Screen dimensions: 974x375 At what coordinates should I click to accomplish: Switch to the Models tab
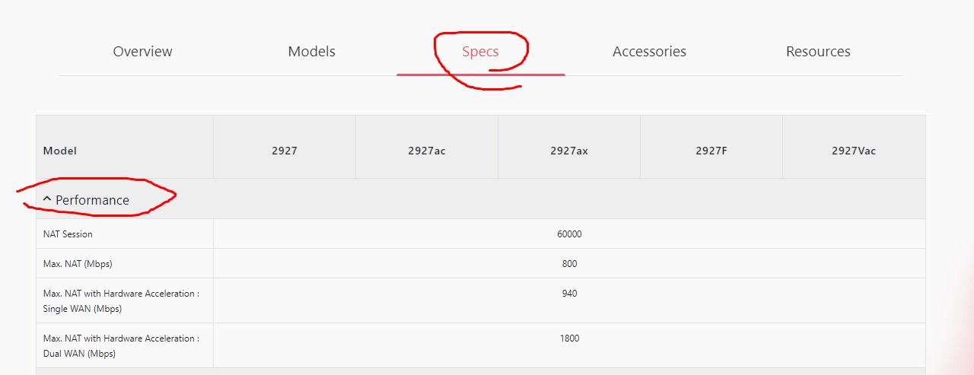[x=311, y=52]
